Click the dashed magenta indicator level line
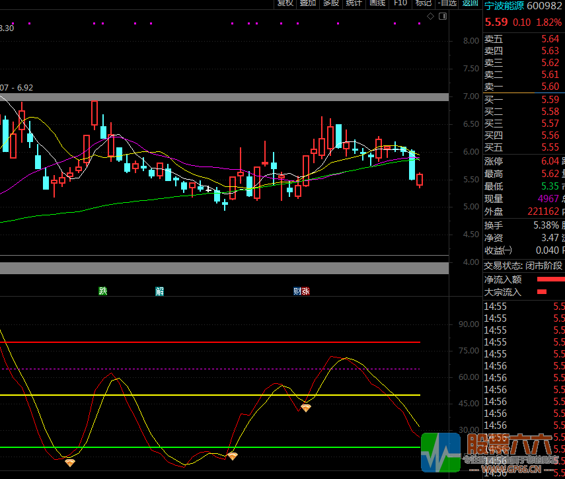 tap(210, 369)
